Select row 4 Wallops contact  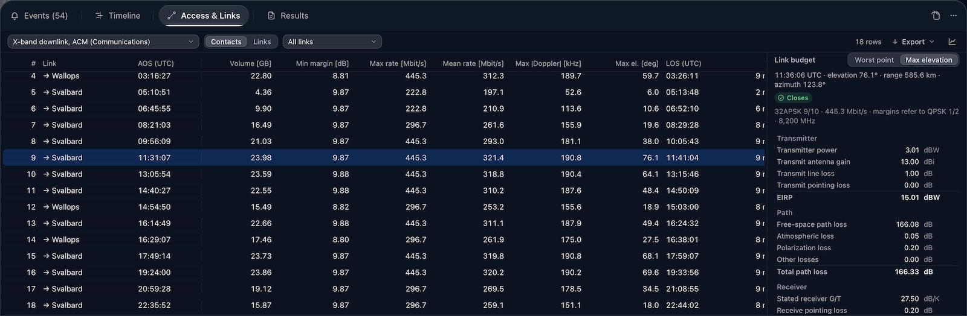(x=384, y=76)
